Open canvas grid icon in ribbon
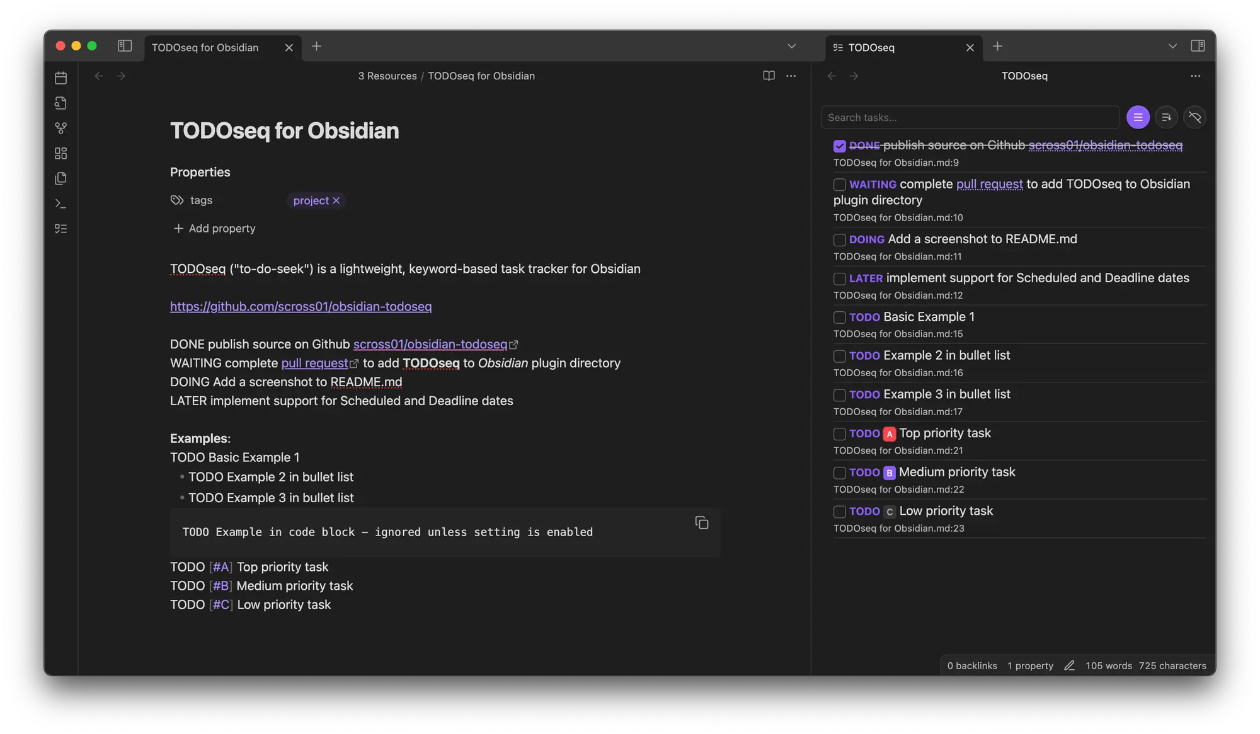Viewport: 1260px width, 734px height. pyautogui.click(x=61, y=154)
